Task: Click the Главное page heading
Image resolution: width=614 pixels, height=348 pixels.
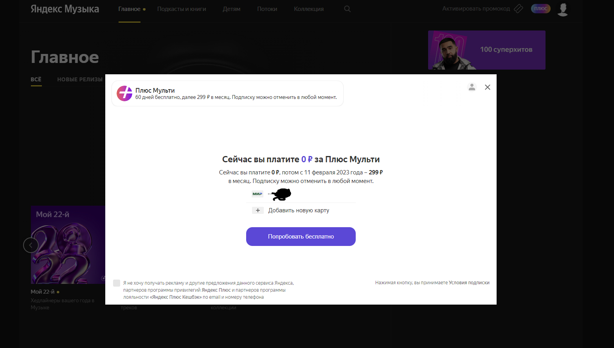Action: point(65,57)
